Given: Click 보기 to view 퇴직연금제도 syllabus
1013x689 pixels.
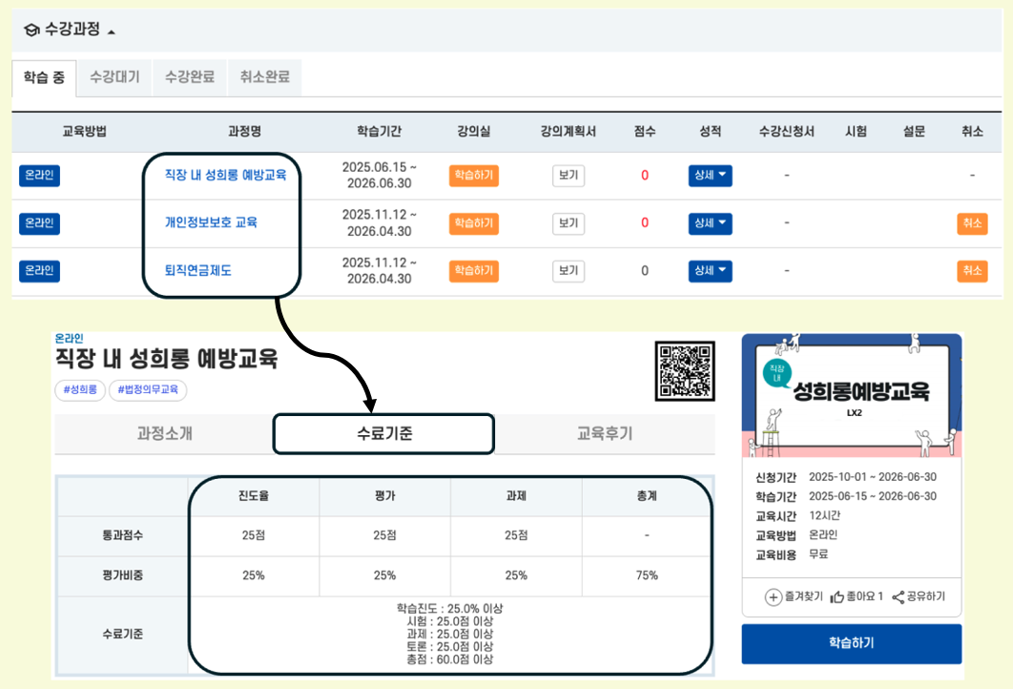Looking at the screenshot, I should click(x=568, y=270).
